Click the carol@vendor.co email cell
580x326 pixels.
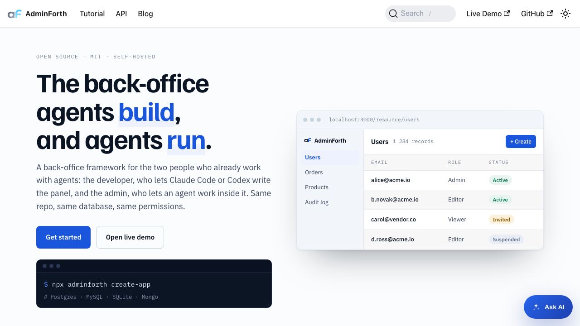(393, 220)
